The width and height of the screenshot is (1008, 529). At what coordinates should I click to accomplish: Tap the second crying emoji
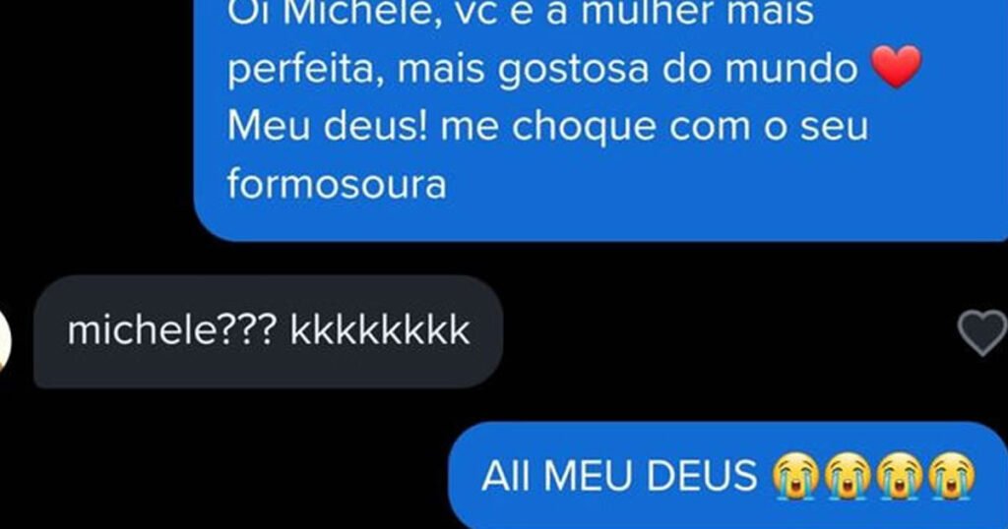(x=848, y=476)
